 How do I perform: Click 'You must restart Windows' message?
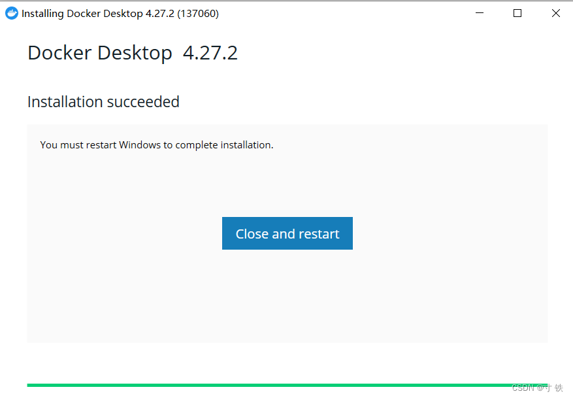pyautogui.click(x=157, y=145)
